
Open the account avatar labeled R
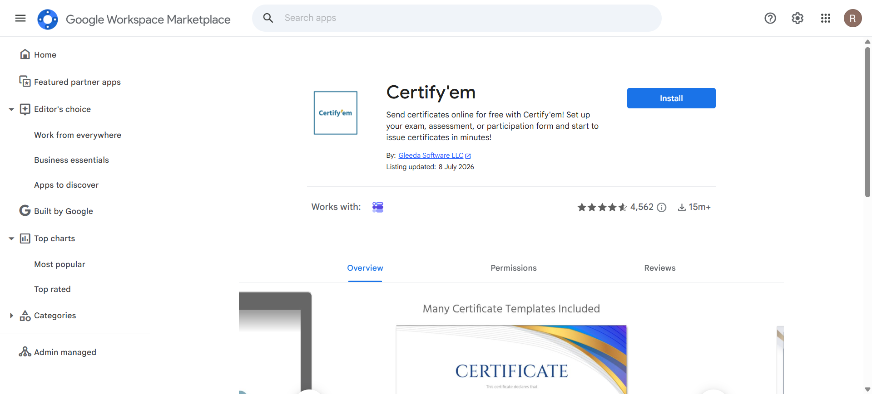pos(853,18)
